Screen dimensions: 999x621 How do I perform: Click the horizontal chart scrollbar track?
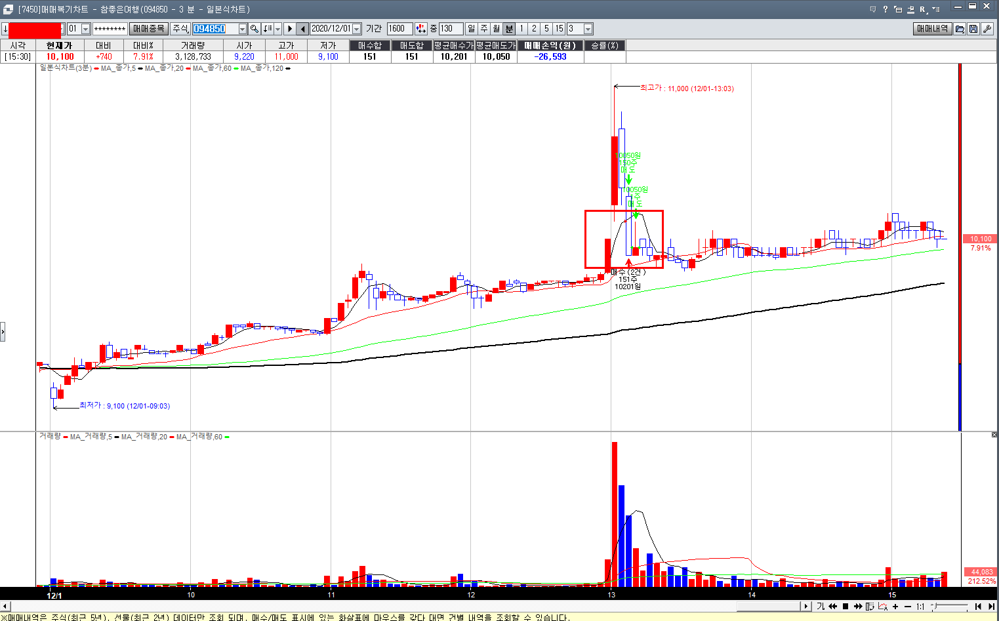(x=407, y=607)
